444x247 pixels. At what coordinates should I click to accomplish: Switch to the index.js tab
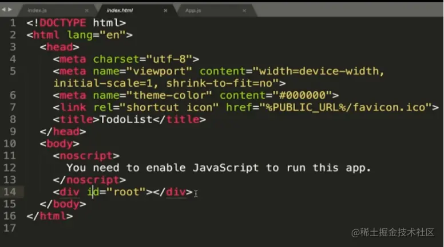(x=37, y=10)
